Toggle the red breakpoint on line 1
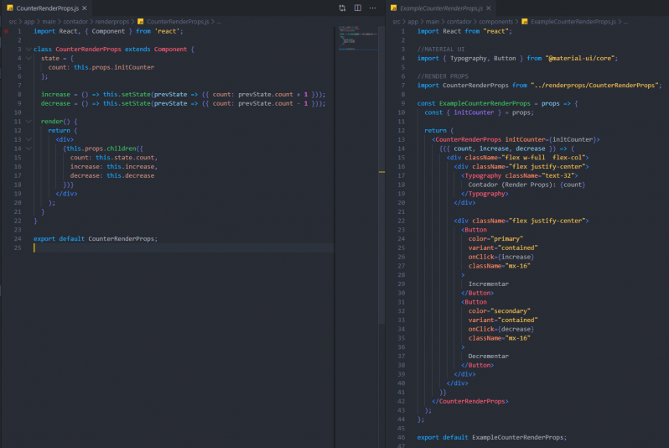This screenshot has height=448, width=669. [5, 30]
